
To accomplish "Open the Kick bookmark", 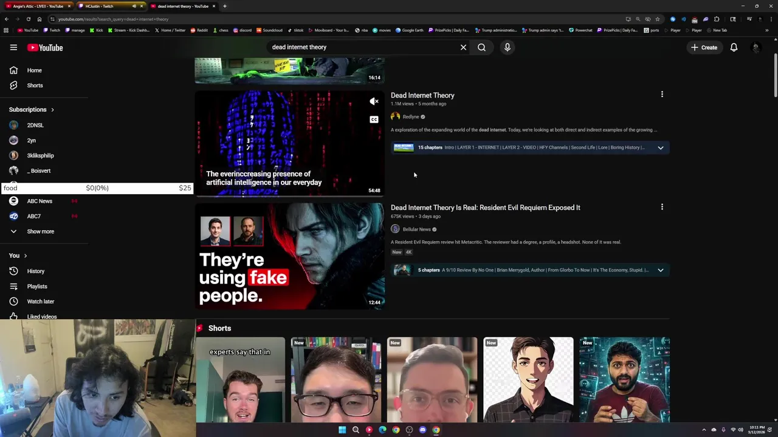I will (x=96, y=30).
